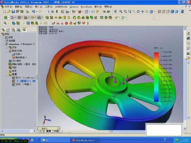The height and width of the screenshot is (143, 191).
Task: Click the Force load icon
Action: [62, 23]
